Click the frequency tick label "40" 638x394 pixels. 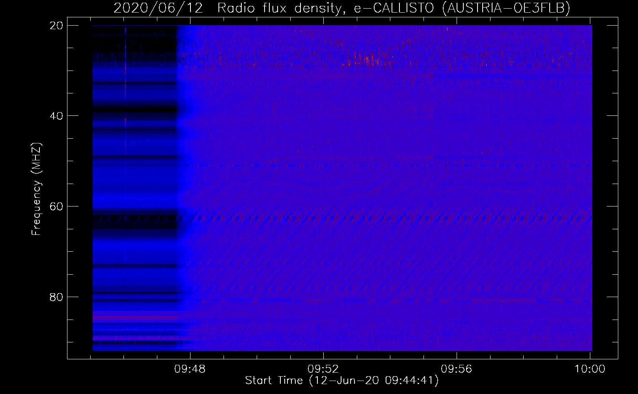click(x=56, y=116)
